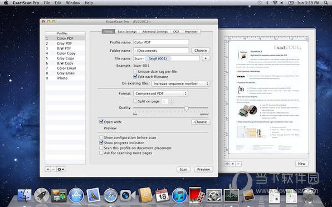The width and height of the screenshot is (332, 207).
Task: Switch to the Imprinter tab
Action: pyautogui.click(x=191, y=32)
